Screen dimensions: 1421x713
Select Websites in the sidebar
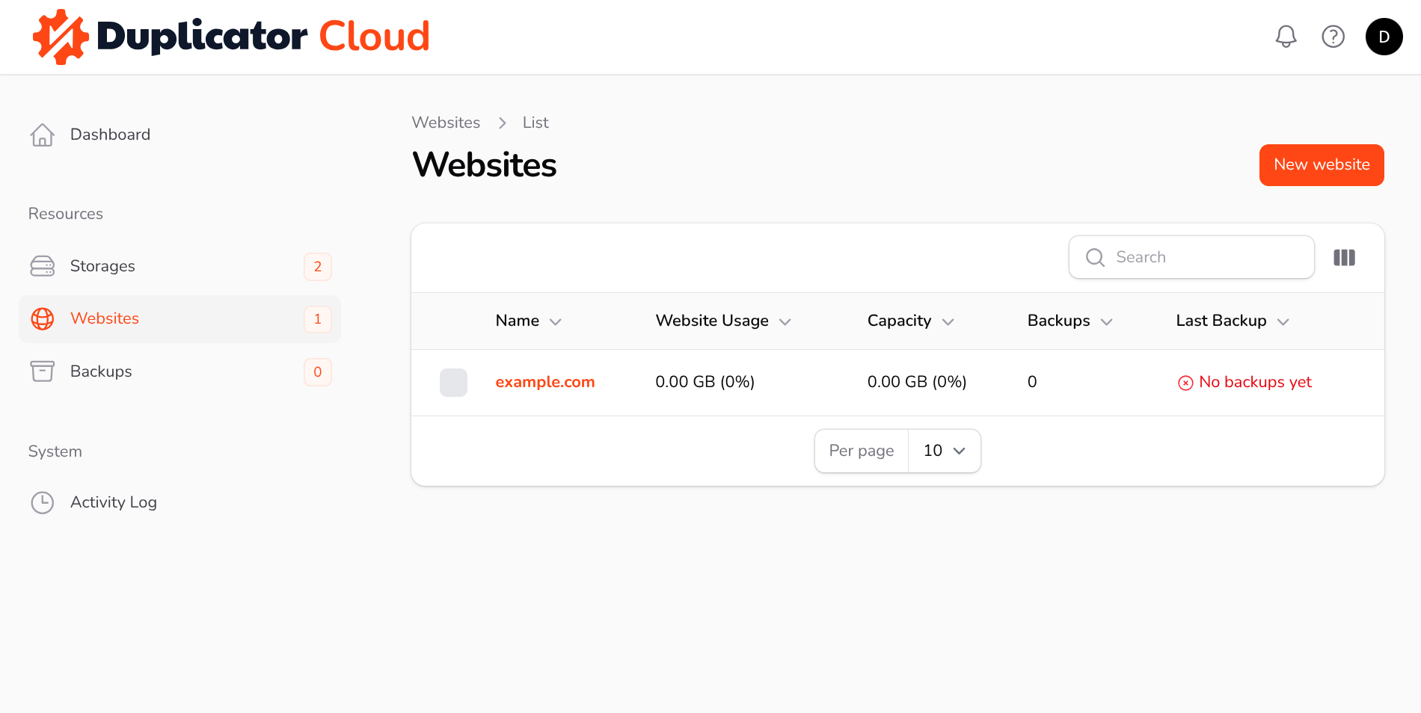tap(105, 318)
